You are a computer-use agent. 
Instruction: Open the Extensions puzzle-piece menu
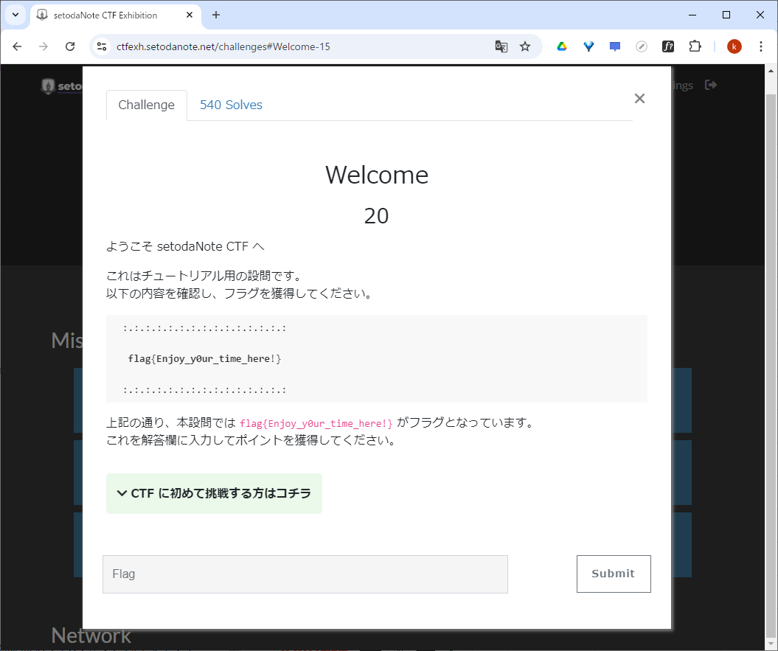[x=695, y=46]
